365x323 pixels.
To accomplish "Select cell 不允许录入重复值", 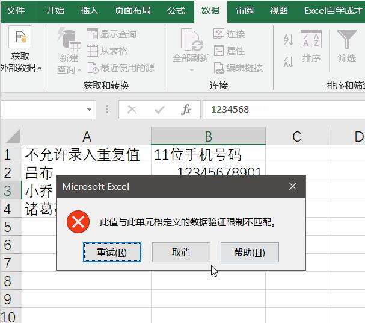I will click(x=87, y=154).
